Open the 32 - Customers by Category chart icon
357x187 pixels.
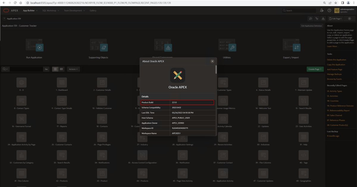coord(21,155)
